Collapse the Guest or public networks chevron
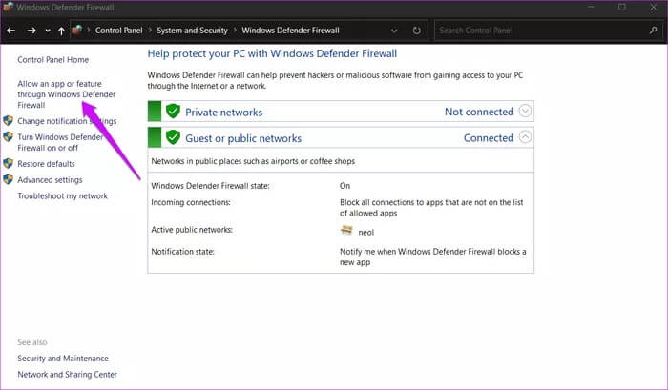The width and height of the screenshot is (668, 390). [525, 137]
